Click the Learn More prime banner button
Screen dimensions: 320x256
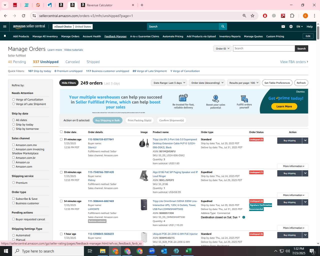[x=284, y=106]
